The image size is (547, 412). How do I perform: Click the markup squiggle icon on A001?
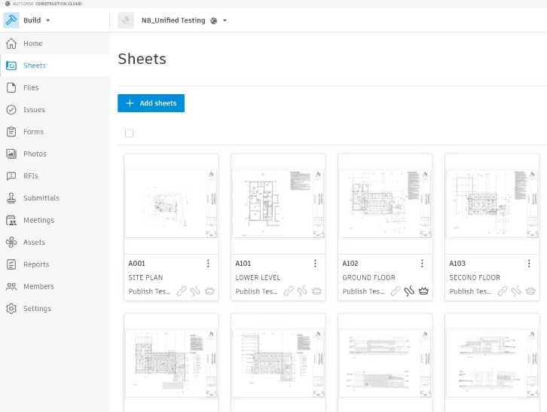pos(195,291)
